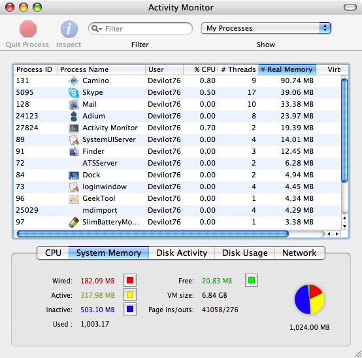
Task: Click the 90.74 MB memory value
Action: (297, 81)
